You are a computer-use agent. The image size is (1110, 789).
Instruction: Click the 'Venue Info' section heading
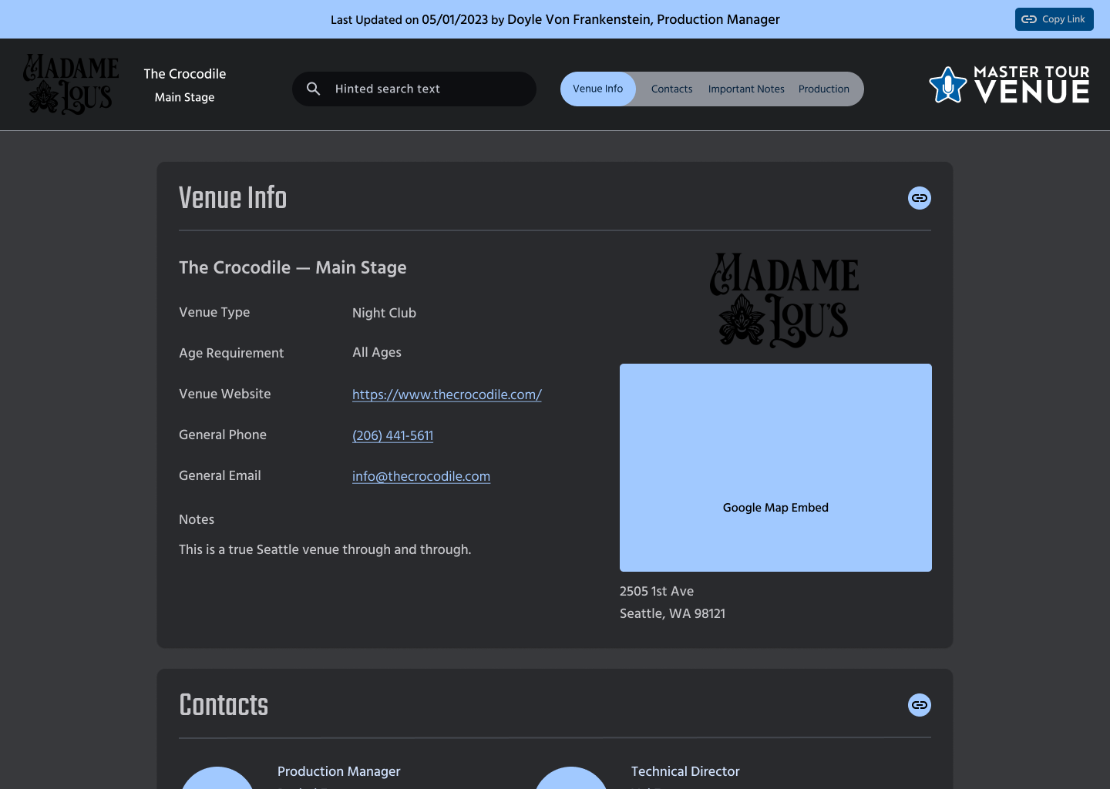233,198
